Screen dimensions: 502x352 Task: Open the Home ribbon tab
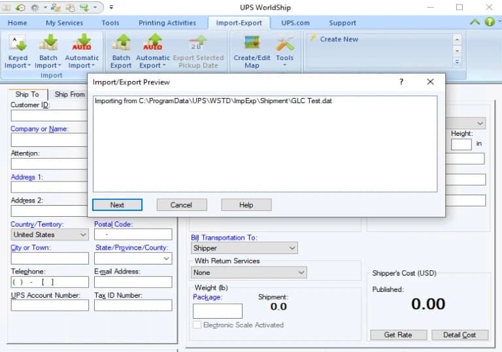point(17,23)
